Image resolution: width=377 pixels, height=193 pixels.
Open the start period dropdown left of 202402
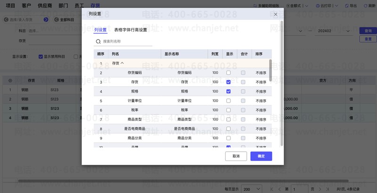point(301,31)
